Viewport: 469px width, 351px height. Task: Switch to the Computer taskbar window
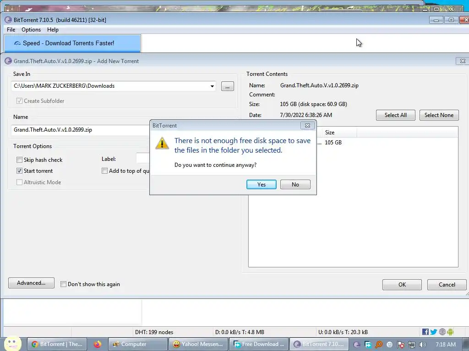137,344
